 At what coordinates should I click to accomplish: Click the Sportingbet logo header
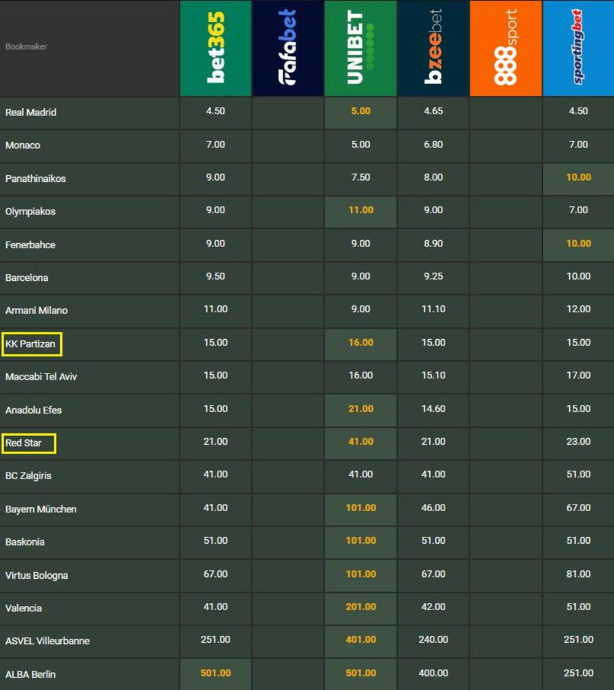[x=578, y=48]
